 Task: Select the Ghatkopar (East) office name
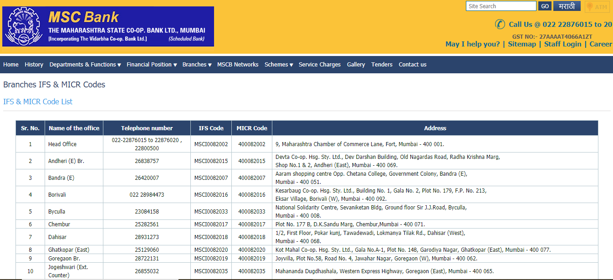pyautogui.click(x=69, y=250)
